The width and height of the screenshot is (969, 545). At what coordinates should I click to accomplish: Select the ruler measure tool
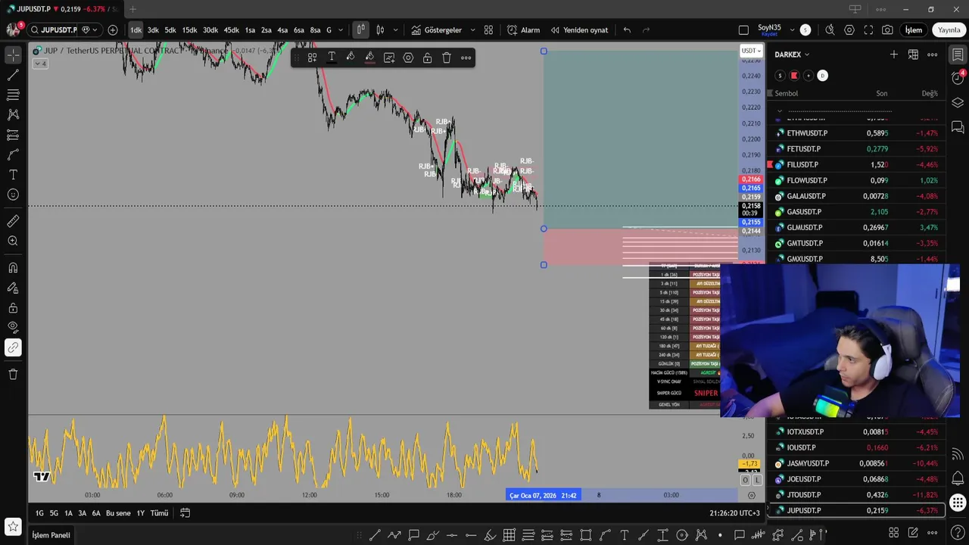[x=13, y=221]
